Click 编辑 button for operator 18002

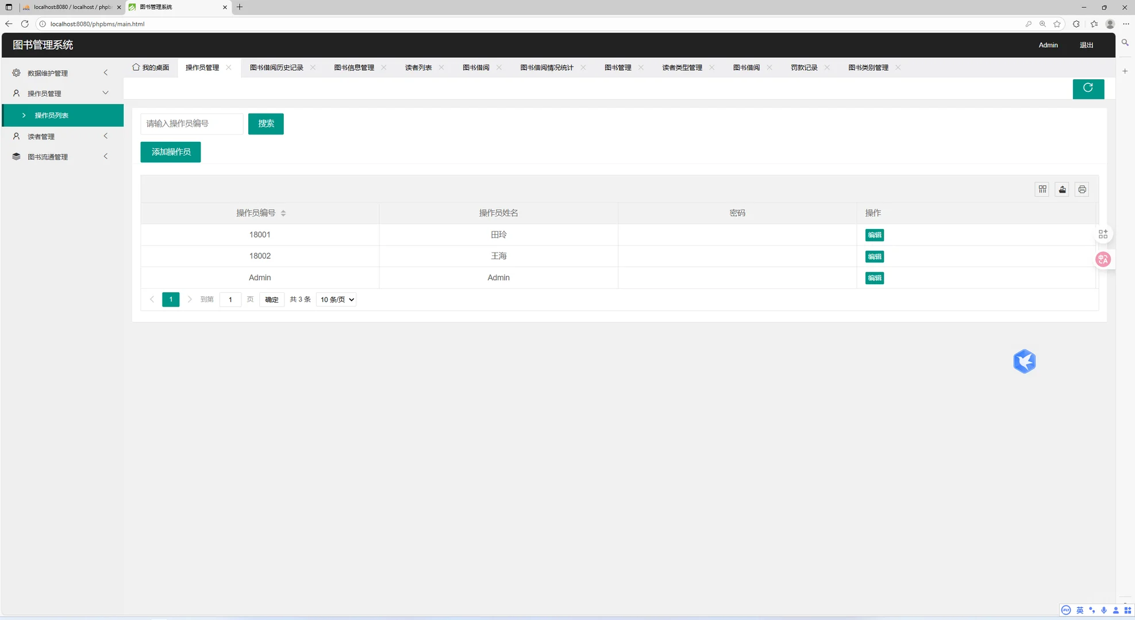pyautogui.click(x=874, y=257)
